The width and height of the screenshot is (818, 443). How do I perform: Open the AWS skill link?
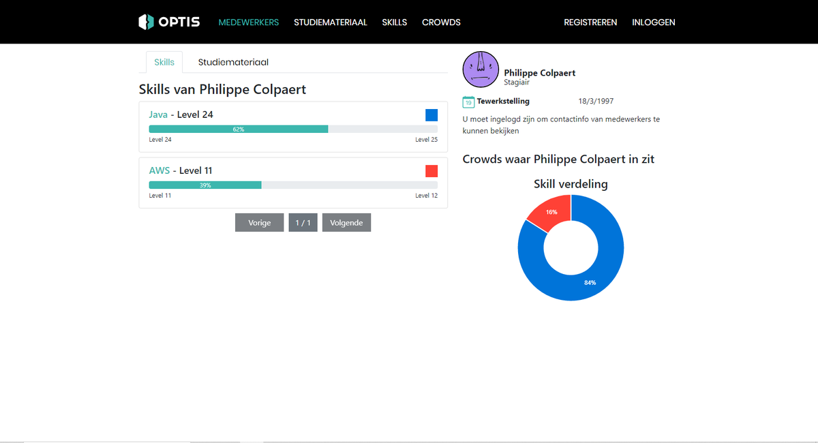160,170
